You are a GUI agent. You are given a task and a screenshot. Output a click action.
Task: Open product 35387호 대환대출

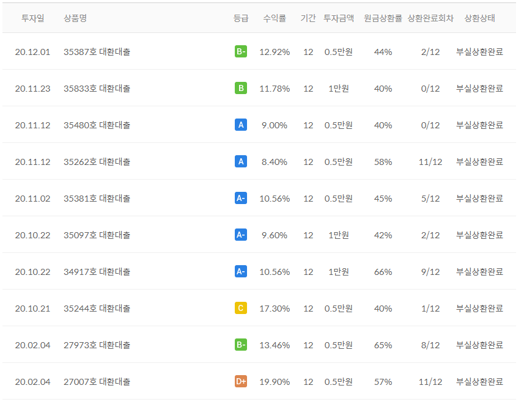tap(97, 52)
